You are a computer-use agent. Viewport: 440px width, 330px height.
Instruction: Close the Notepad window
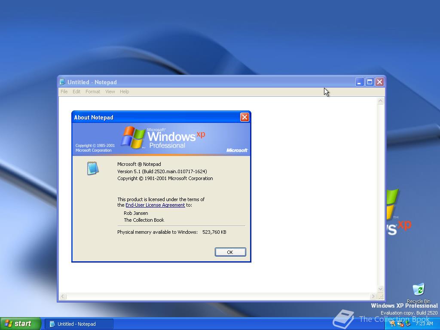coord(380,82)
